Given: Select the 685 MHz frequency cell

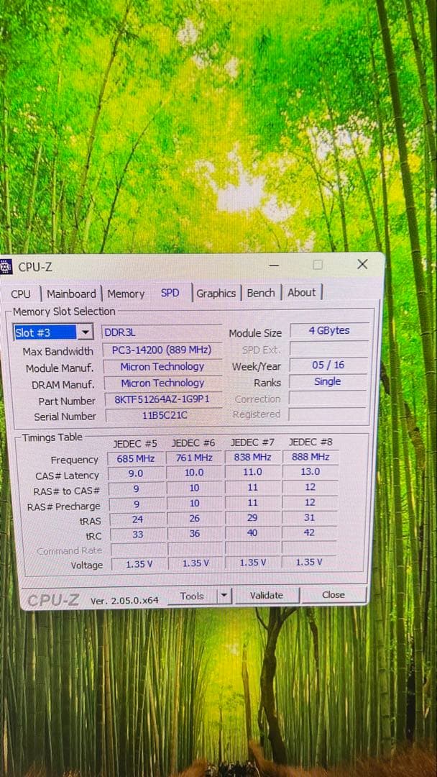Looking at the screenshot, I should click(136, 458).
